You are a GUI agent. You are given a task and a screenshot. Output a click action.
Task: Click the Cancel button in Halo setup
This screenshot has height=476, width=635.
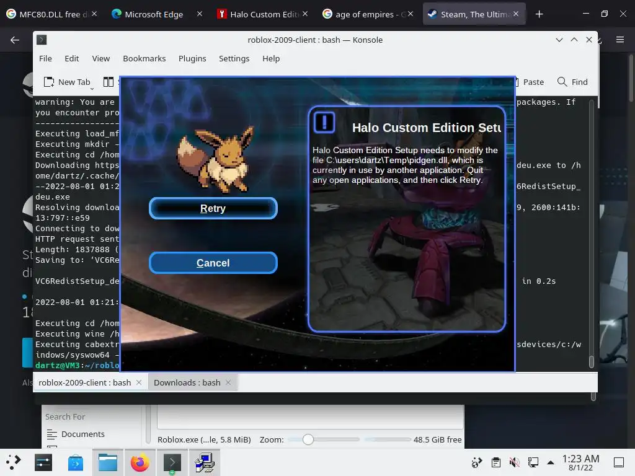[x=213, y=263]
